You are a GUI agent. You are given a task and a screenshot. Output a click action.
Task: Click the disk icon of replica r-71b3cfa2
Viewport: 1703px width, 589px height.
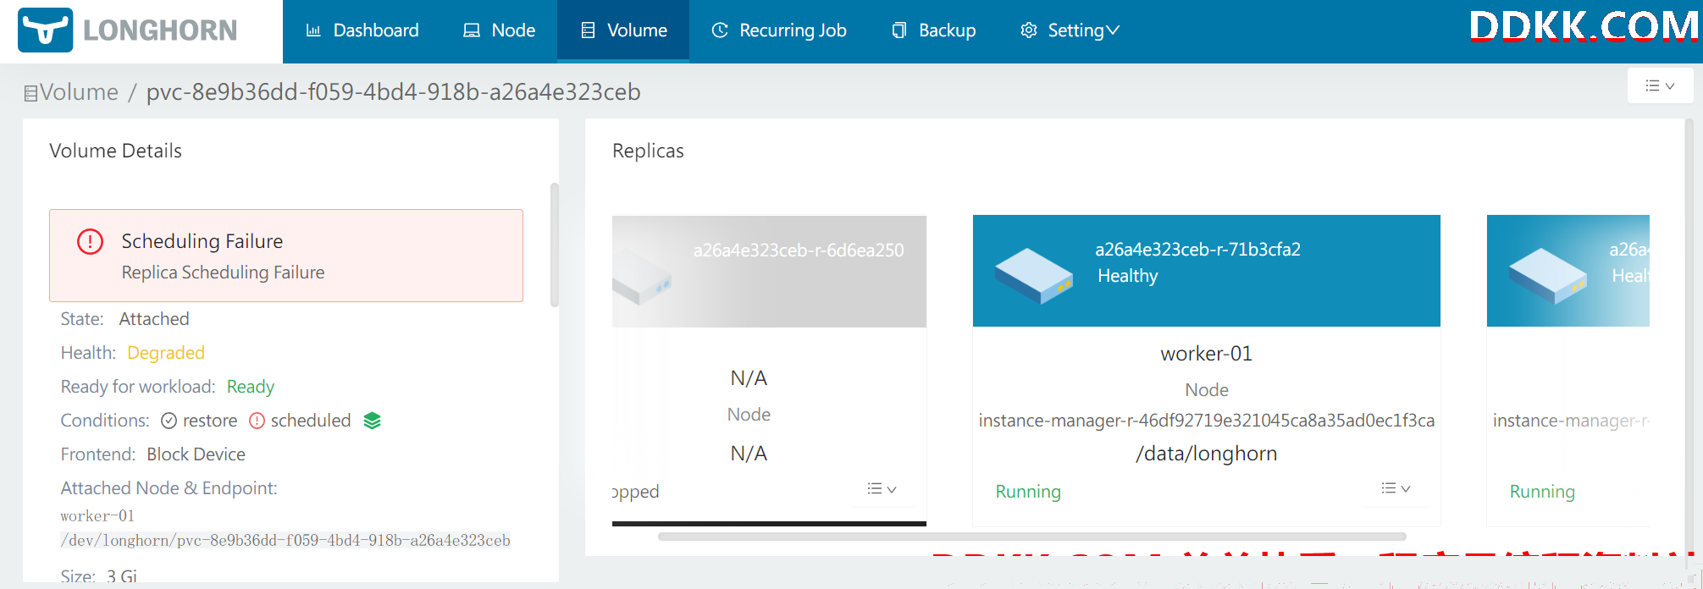point(1034,276)
